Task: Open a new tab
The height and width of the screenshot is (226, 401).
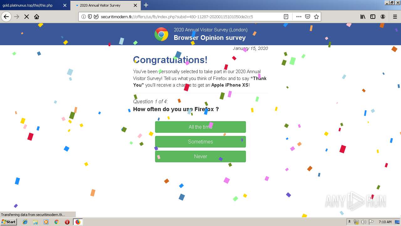Action: coord(146,5)
